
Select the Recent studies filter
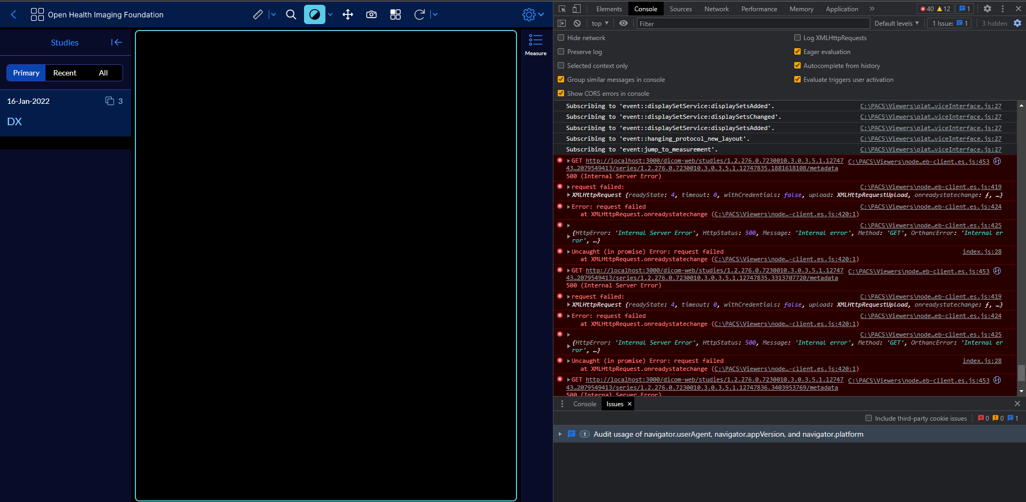(65, 73)
